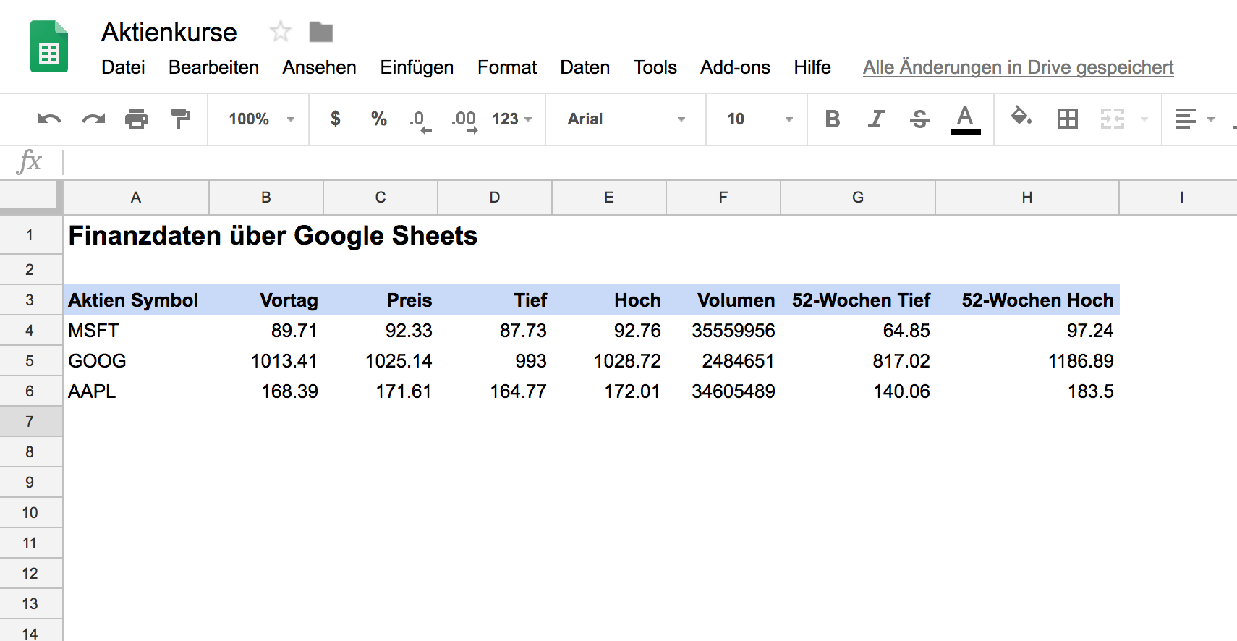Open the Arial font dropdown
Image resolution: width=1237 pixels, height=641 pixels.
[626, 119]
